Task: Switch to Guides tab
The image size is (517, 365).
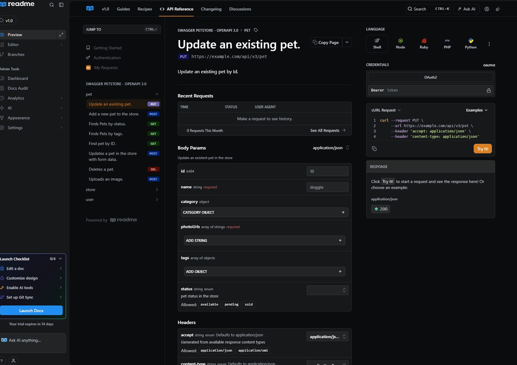Action: [x=123, y=9]
